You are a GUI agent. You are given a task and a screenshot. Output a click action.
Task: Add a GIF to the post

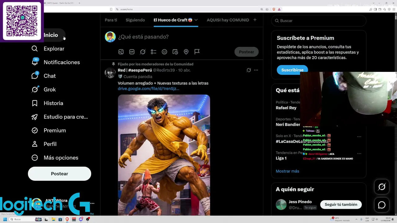coord(132,52)
